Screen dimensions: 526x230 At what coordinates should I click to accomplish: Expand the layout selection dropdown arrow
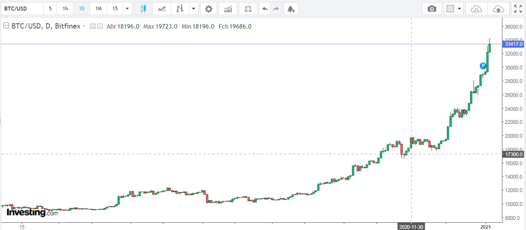(460, 9)
